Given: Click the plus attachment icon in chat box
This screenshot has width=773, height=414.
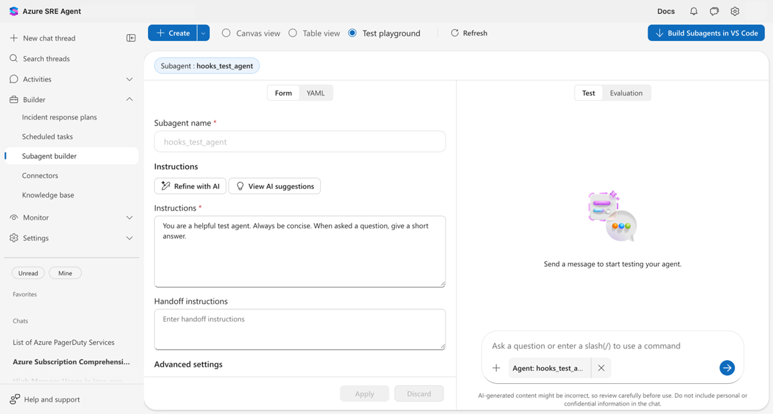Looking at the screenshot, I should [496, 368].
